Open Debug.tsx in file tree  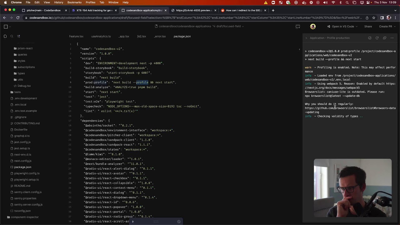24,86
